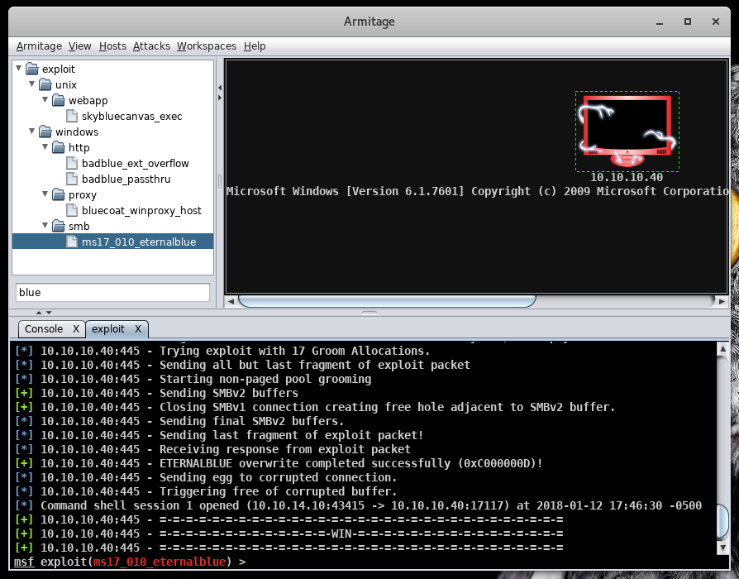Image resolution: width=739 pixels, height=579 pixels.
Task: Close the Armitage window
Action: pos(715,22)
